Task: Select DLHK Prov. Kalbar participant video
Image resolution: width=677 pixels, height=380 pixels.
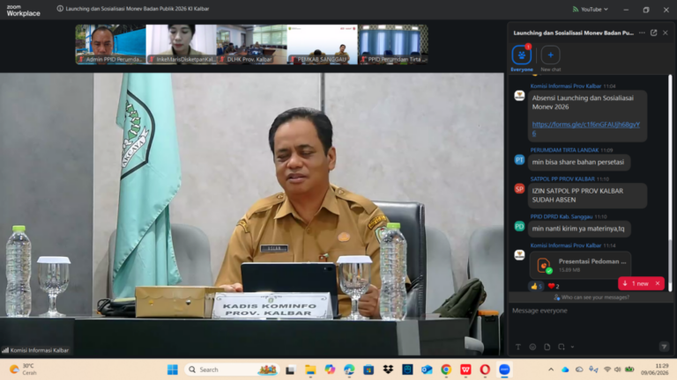Action: [x=251, y=44]
